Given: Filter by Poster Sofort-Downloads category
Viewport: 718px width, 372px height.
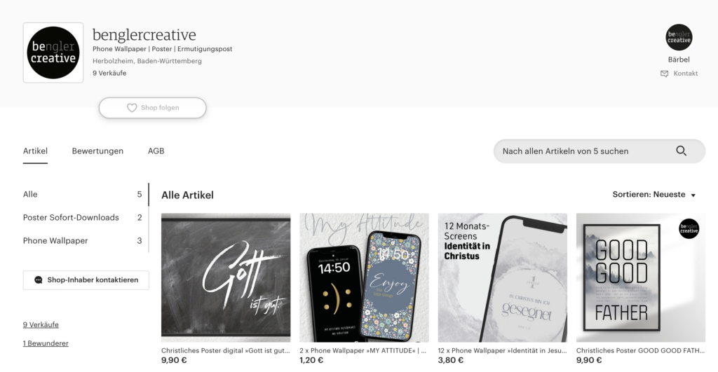Looking at the screenshot, I should (83, 217).
